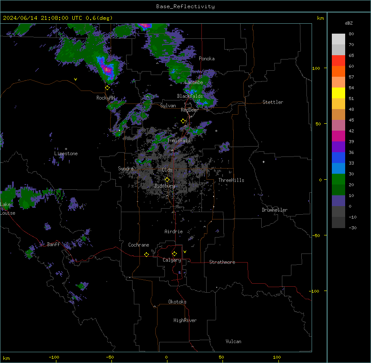
Task: Select the purple 36-39 dBZ legend swatch
Action: click(338, 147)
